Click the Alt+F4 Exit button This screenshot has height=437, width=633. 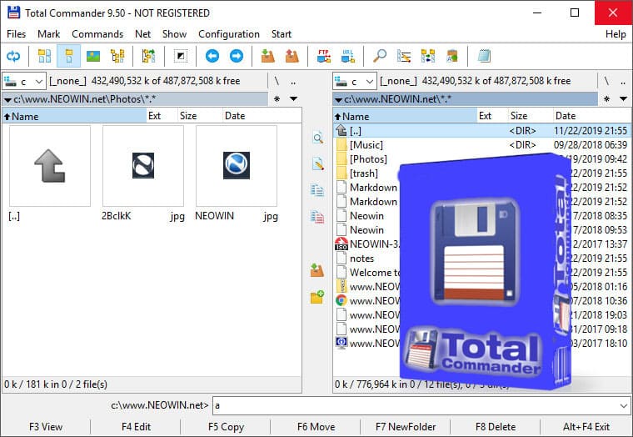(586, 427)
